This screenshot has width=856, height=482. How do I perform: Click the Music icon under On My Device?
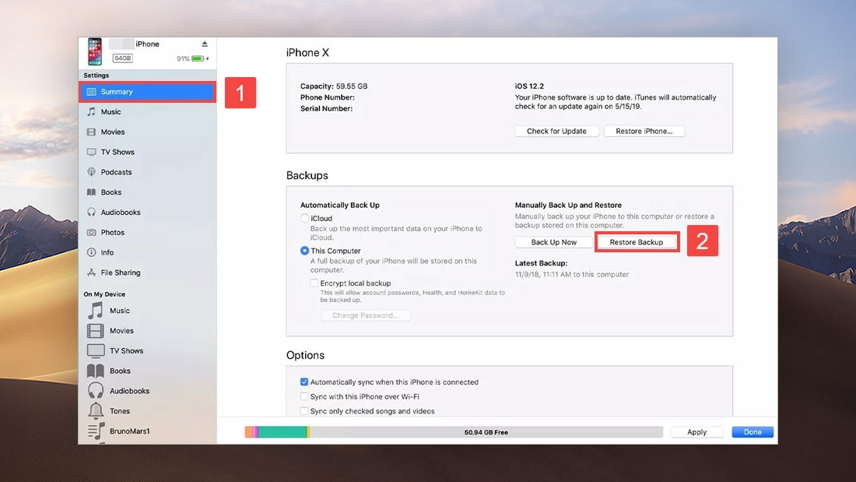click(96, 311)
